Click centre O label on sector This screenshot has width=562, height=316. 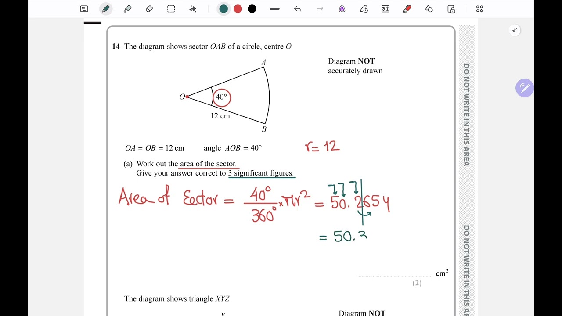[182, 97]
